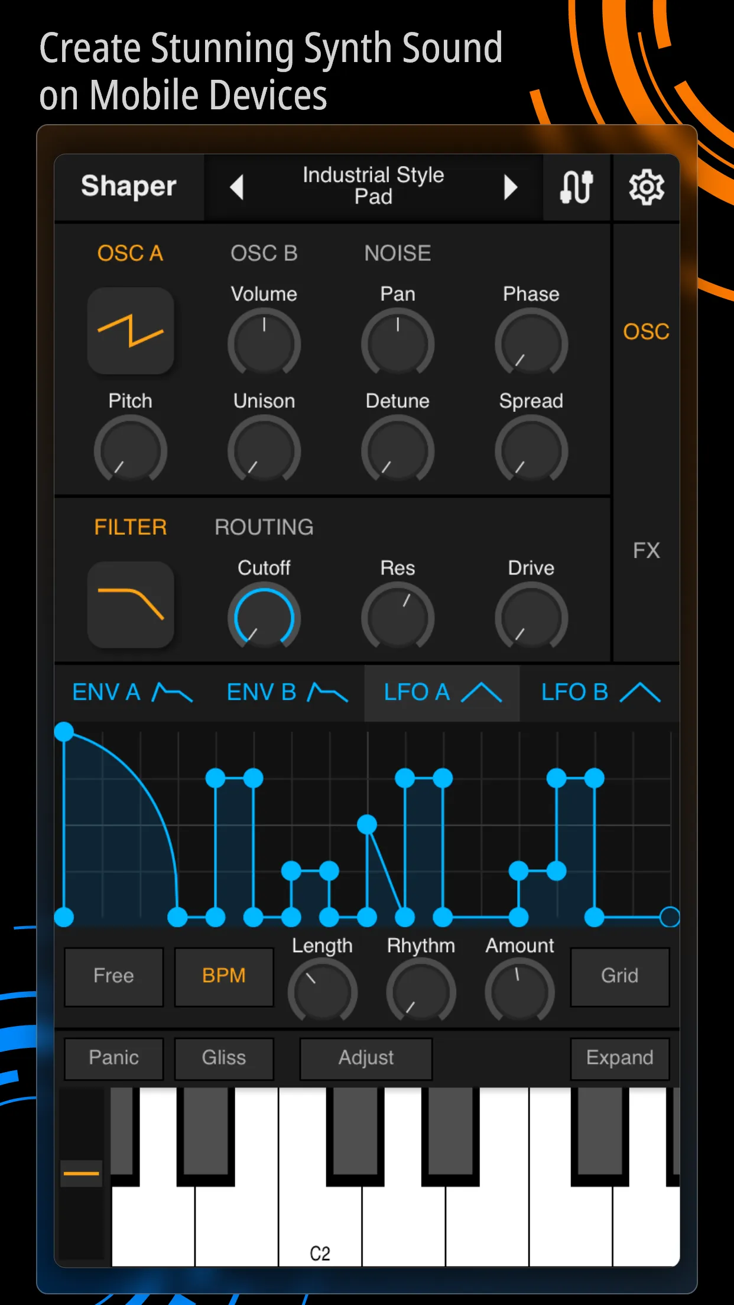
Task: Go to next preset with right arrow
Action: click(x=510, y=188)
